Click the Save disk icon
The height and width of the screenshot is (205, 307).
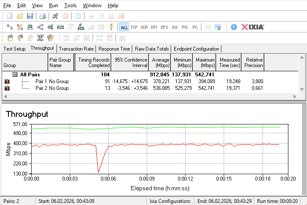tap(30, 16)
